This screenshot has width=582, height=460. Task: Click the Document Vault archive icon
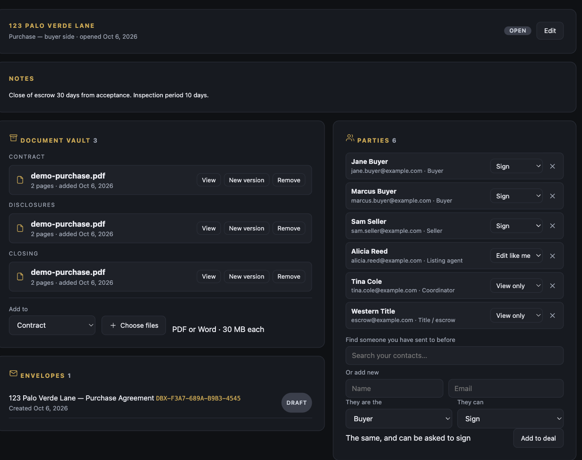click(x=13, y=138)
